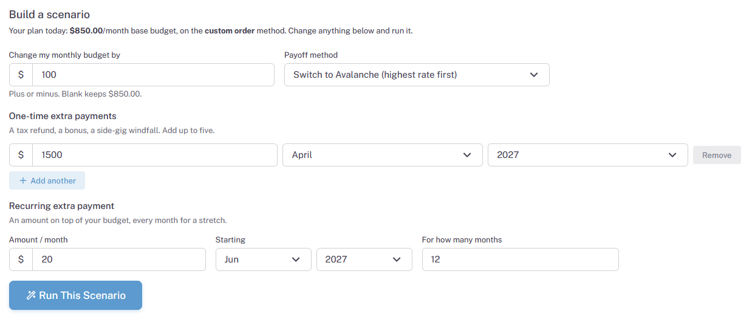The image size is (755, 319).
Task: Open the Starting month Jun dropdown
Action: 263,259
